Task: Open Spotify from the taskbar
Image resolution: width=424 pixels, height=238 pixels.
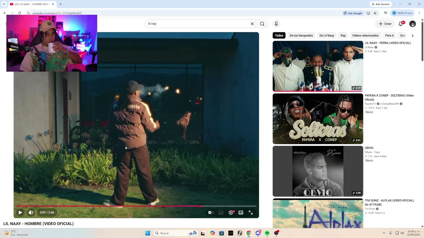Action: [x=267, y=233]
